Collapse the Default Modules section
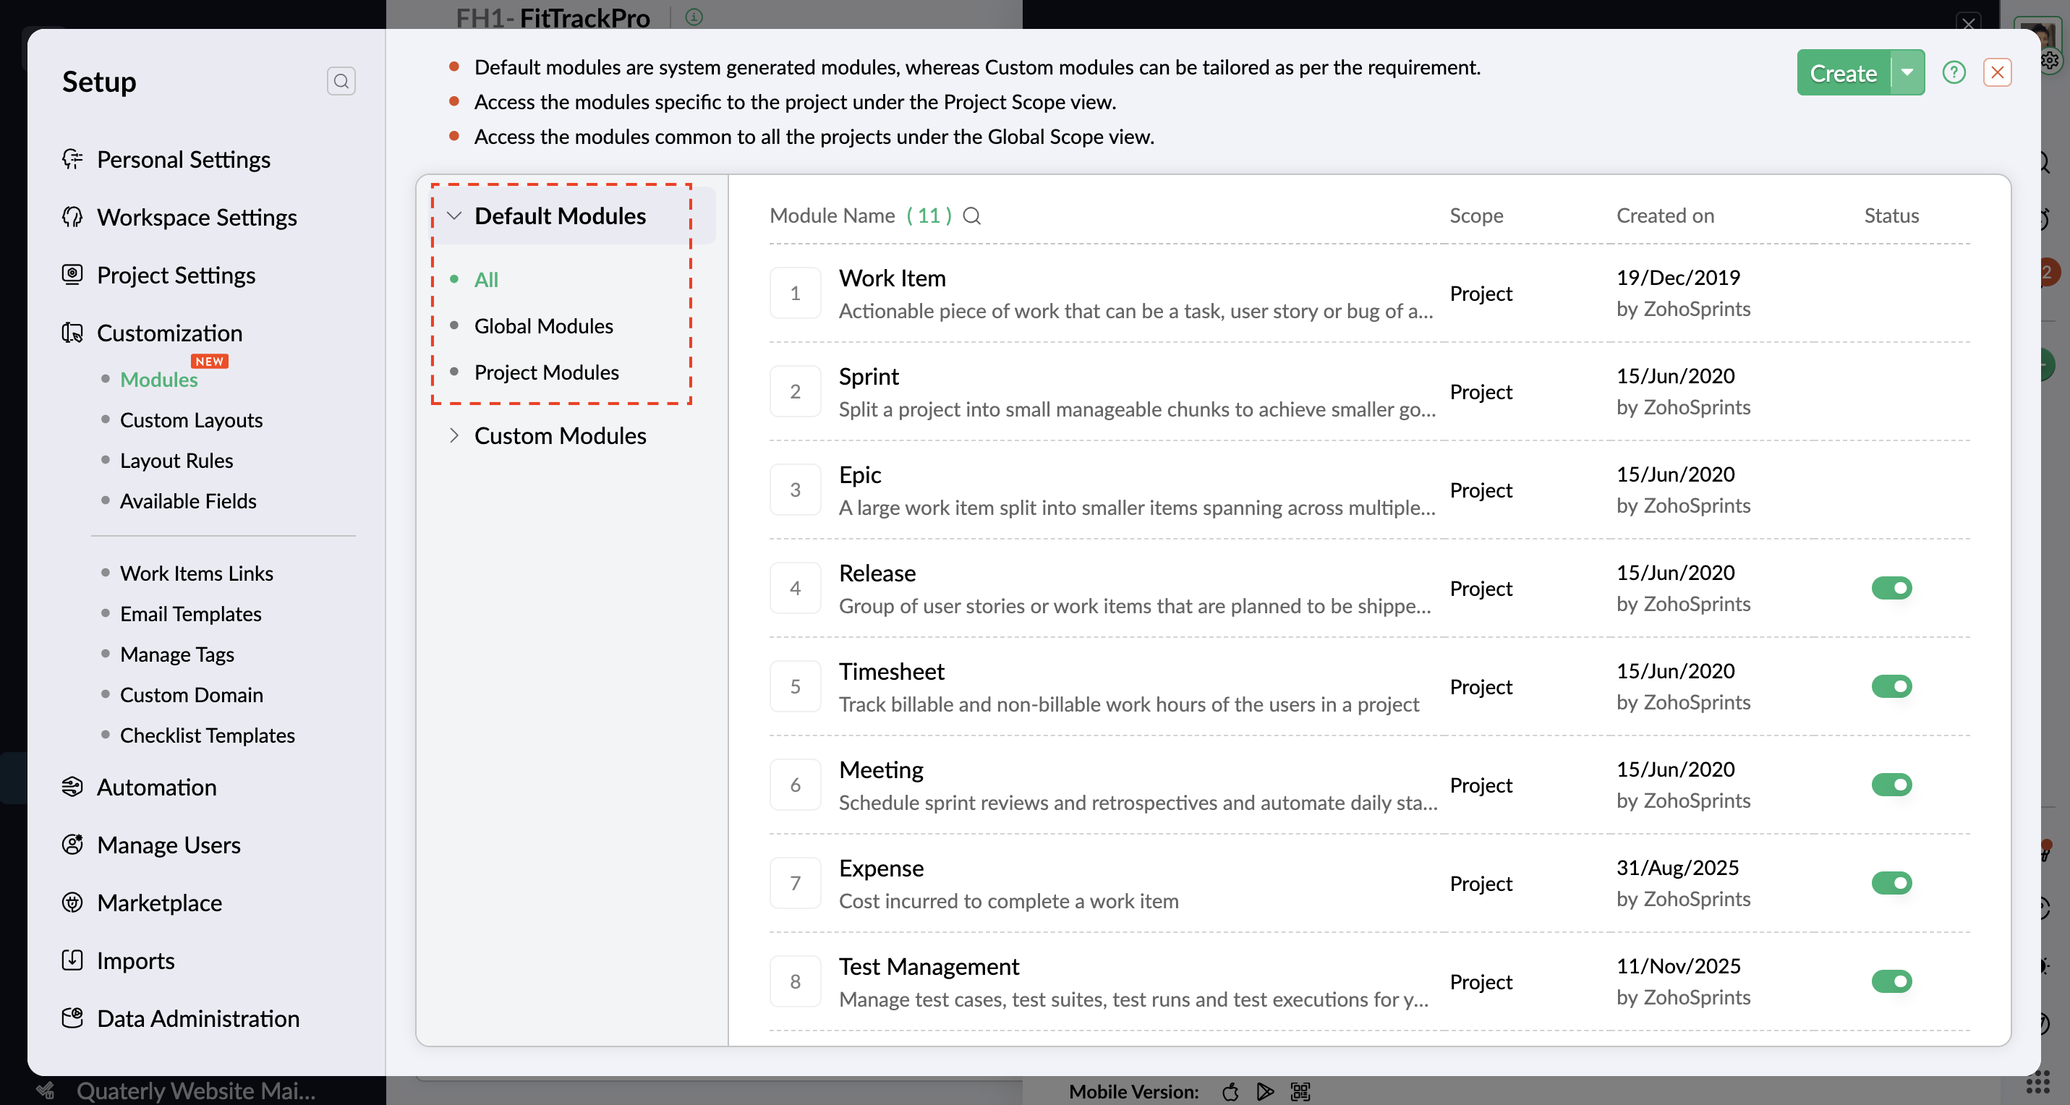 (x=454, y=216)
